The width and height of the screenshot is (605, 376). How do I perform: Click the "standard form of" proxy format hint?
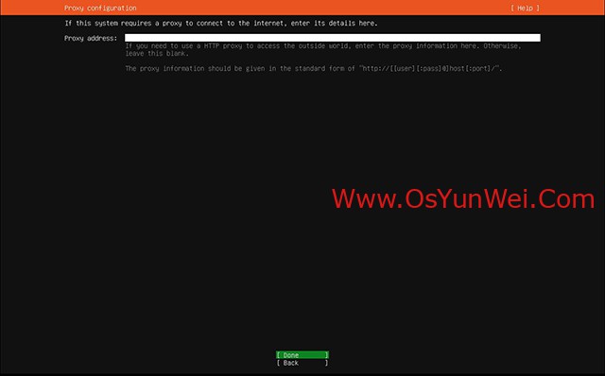pos(314,69)
